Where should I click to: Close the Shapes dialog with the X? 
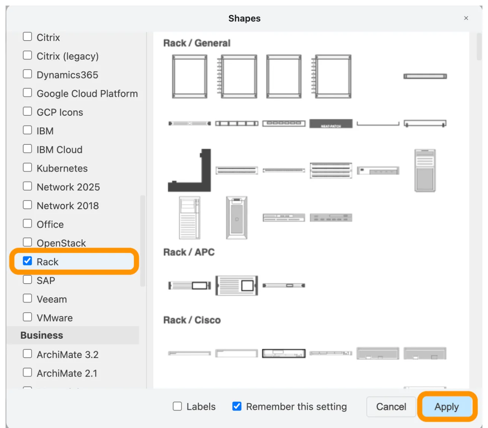pos(466,18)
